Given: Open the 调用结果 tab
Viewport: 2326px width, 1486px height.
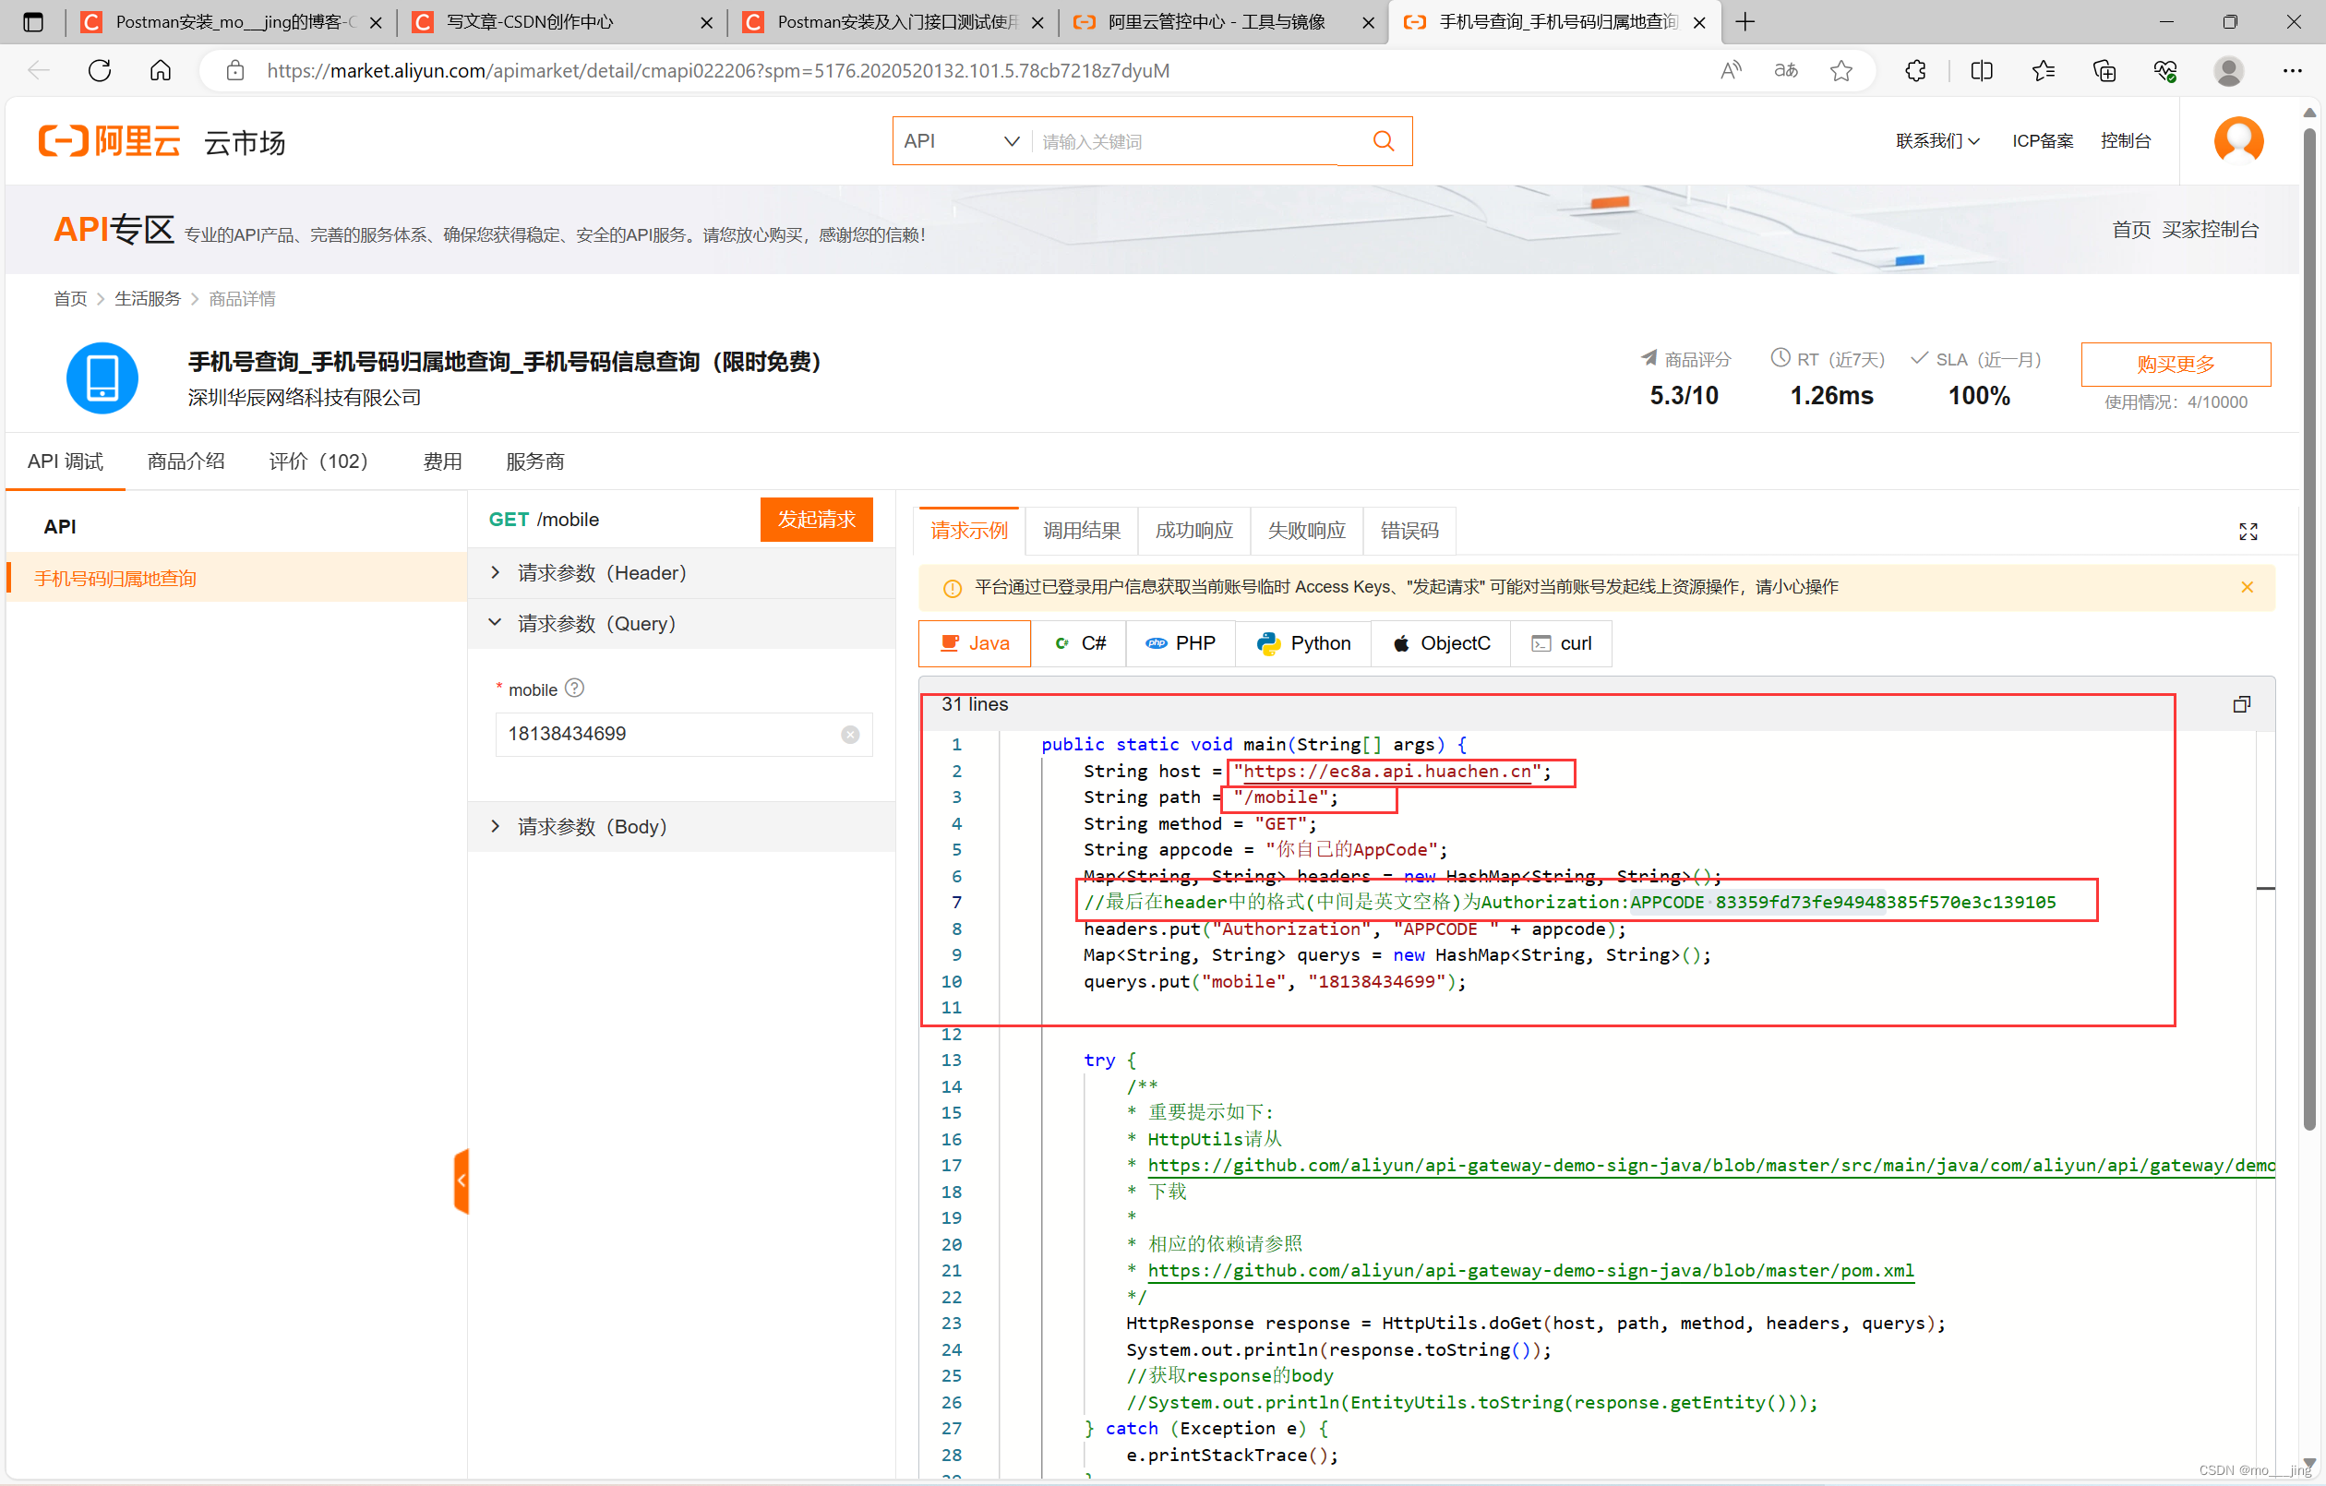Looking at the screenshot, I should [x=1081, y=531].
